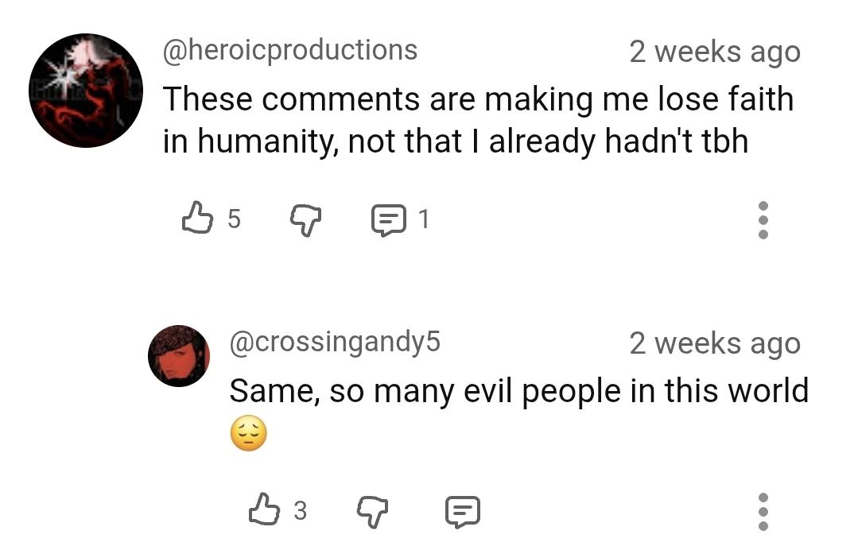The image size is (858, 550).
Task: Click reply icon under @crossingandy5 comment
Action: pos(462,511)
